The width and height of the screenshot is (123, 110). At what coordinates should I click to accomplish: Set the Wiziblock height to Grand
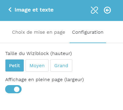pos(61,66)
